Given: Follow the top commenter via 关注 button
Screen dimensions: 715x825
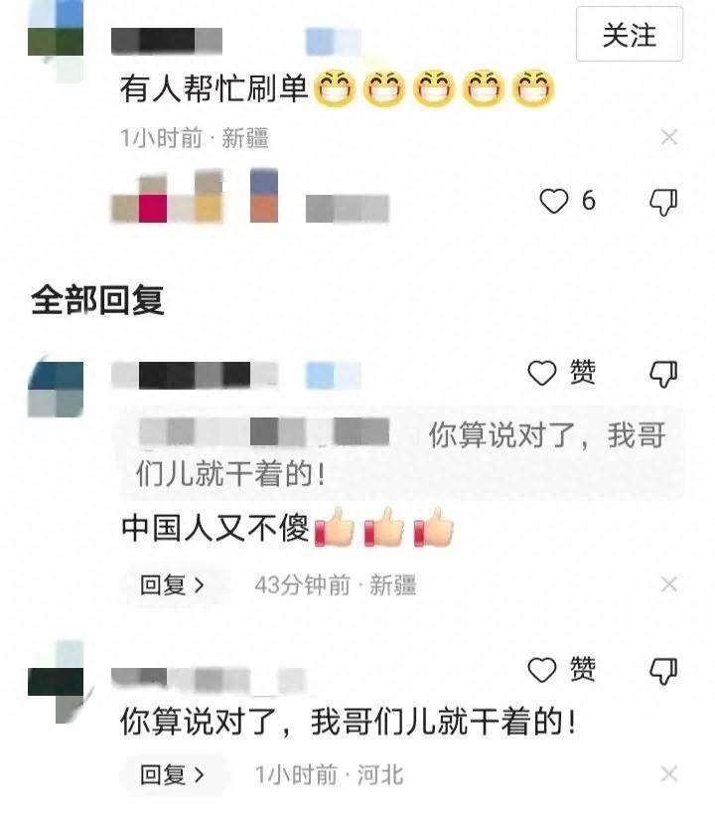Looking at the screenshot, I should click(x=630, y=34).
